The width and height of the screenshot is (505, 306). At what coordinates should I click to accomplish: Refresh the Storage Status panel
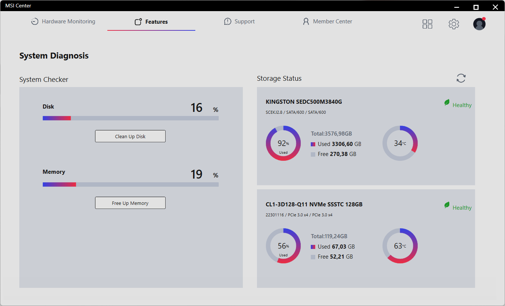coord(461,78)
